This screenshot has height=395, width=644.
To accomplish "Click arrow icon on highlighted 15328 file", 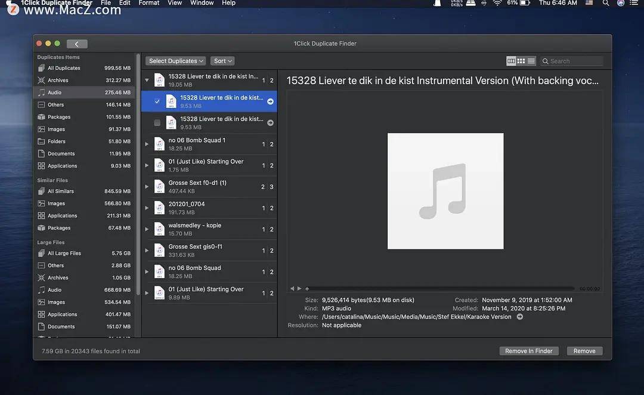I will click(x=270, y=101).
